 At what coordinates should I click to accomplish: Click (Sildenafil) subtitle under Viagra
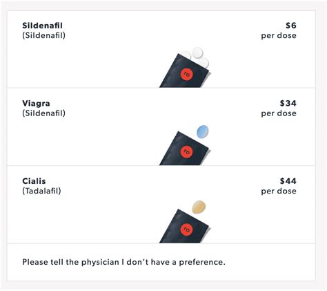43,113
